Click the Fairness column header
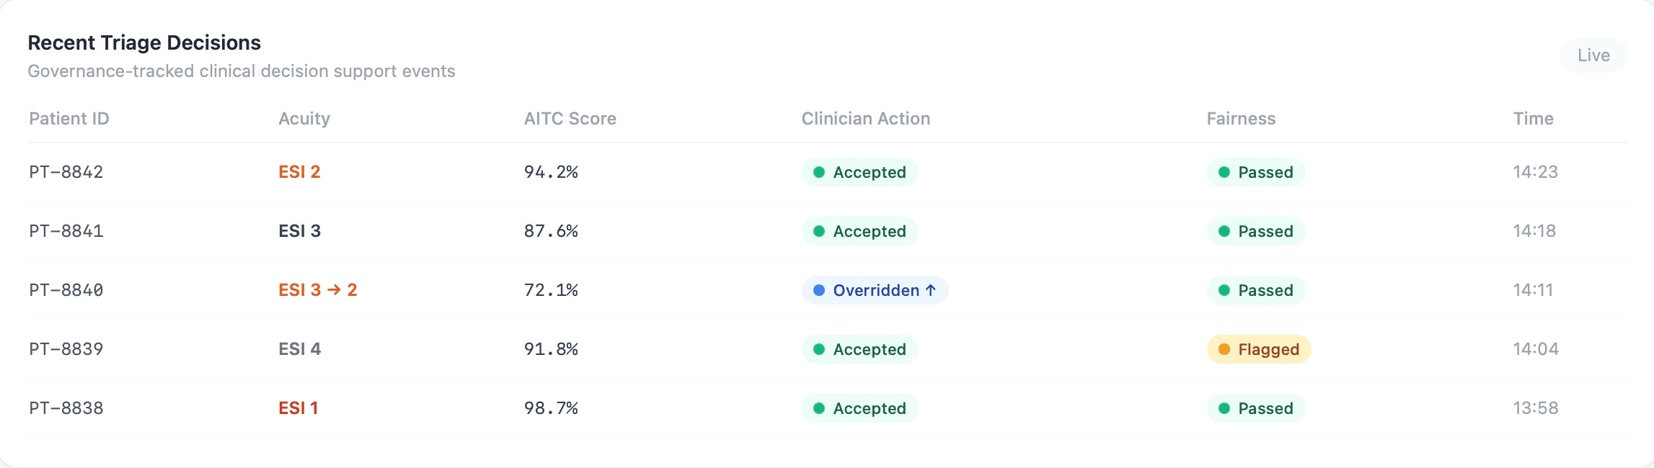The height and width of the screenshot is (468, 1654). click(1242, 119)
